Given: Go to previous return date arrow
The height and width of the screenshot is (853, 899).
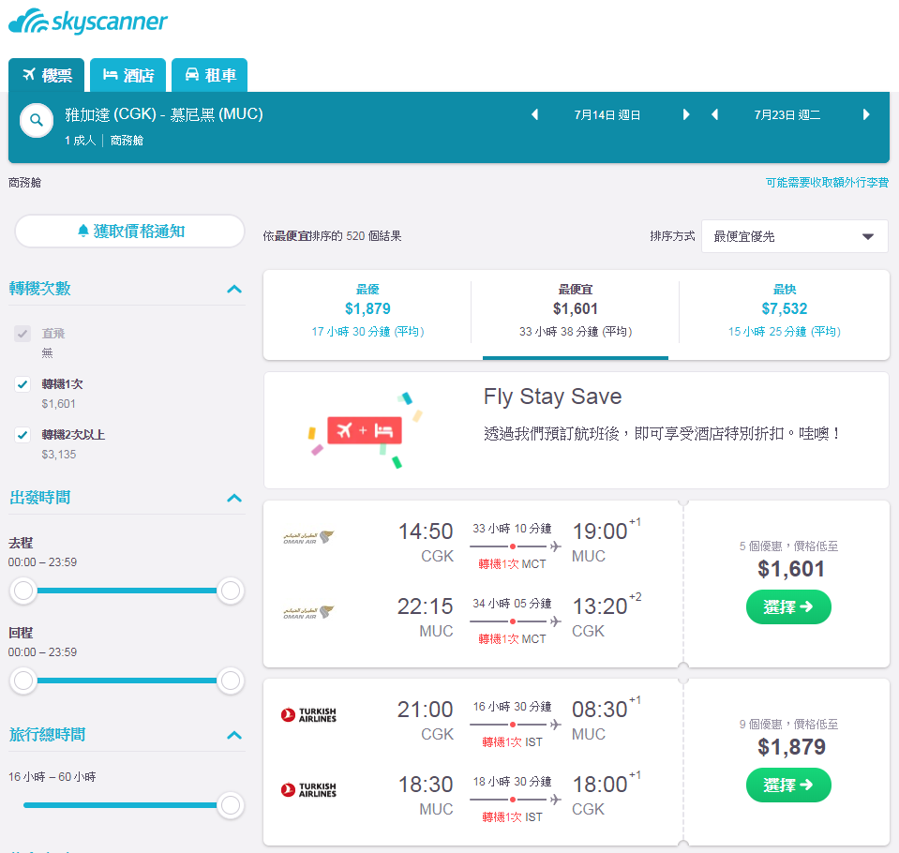Looking at the screenshot, I should 714,114.
